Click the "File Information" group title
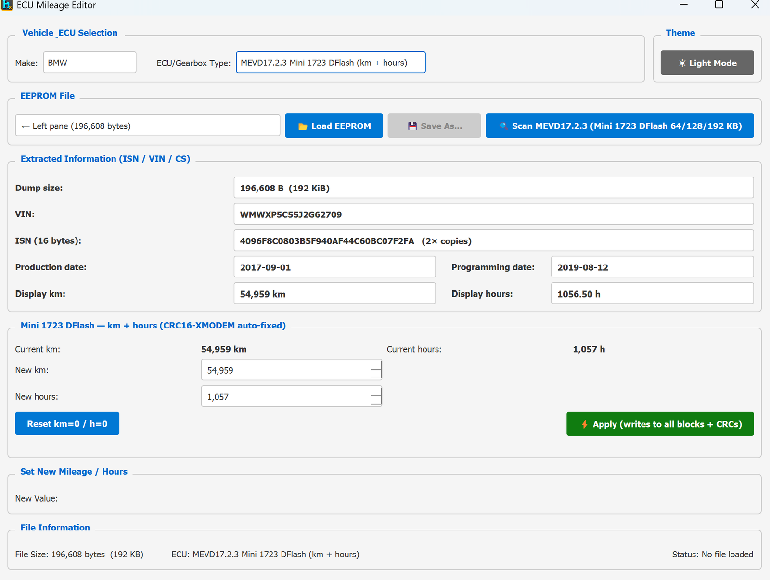770x580 pixels. (x=55, y=528)
